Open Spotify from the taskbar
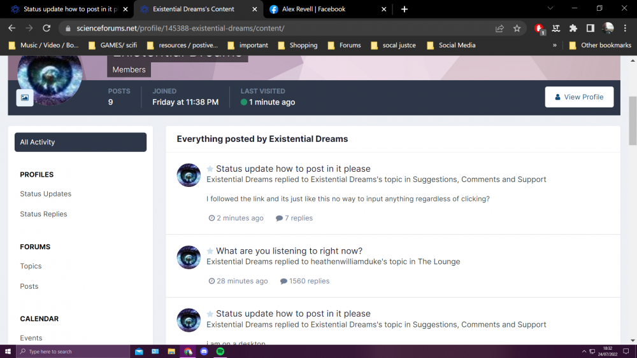This screenshot has width=637, height=358. pos(220,351)
